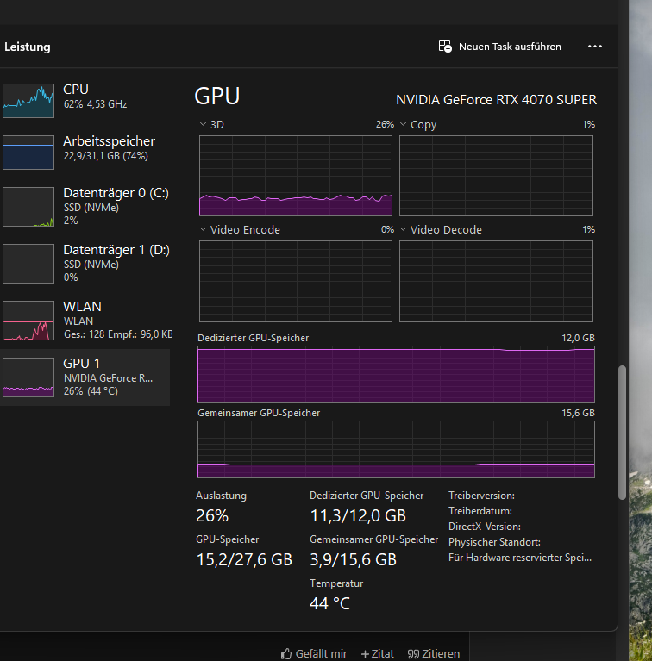The image size is (652, 661).
Task: Click the NVIDIA GeForce RTX 4070 SUPER text
Action: [x=497, y=100]
